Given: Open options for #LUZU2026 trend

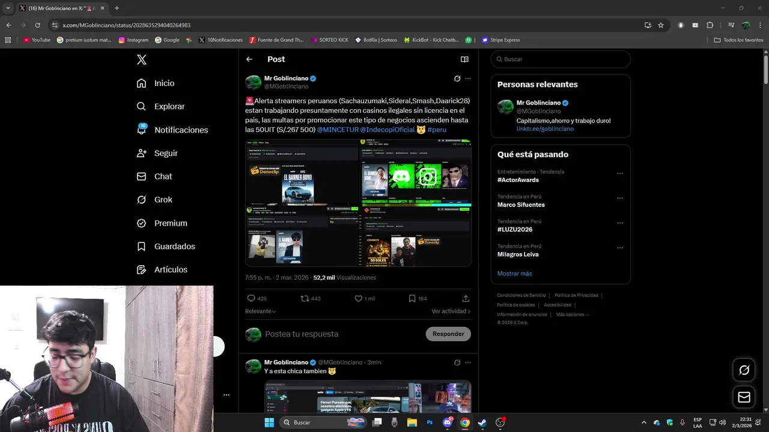Looking at the screenshot, I should (620, 223).
